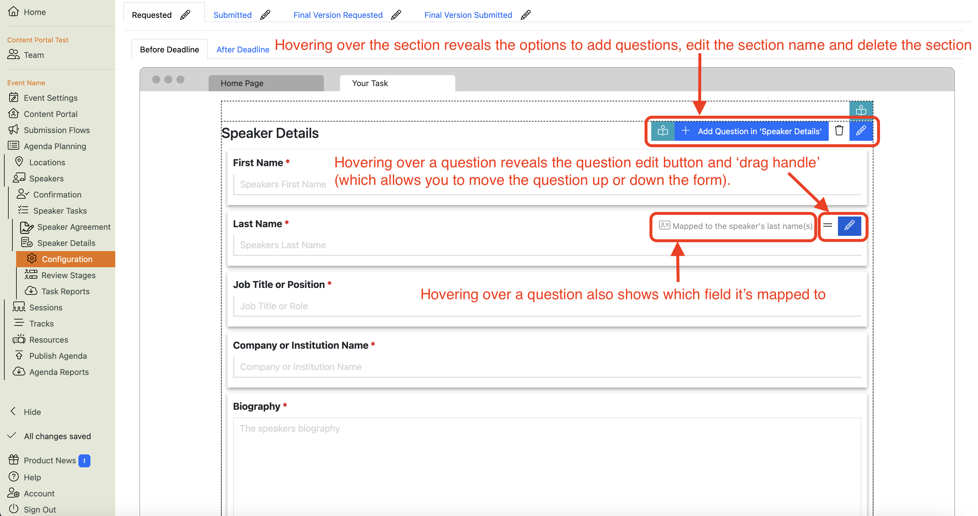Open Confirmation under Speakers
The image size is (978, 516).
coord(49,195)
